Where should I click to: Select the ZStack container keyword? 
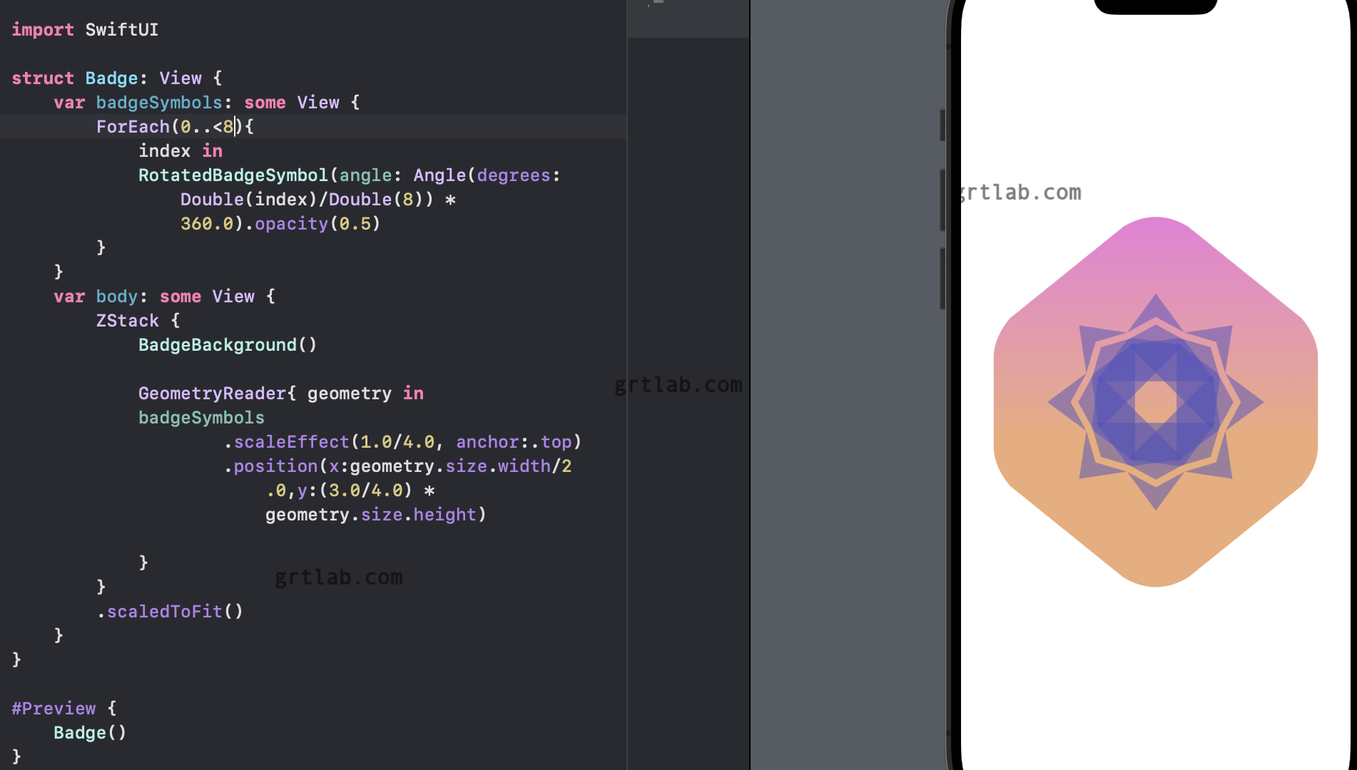pyautogui.click(x=127, y=320)
